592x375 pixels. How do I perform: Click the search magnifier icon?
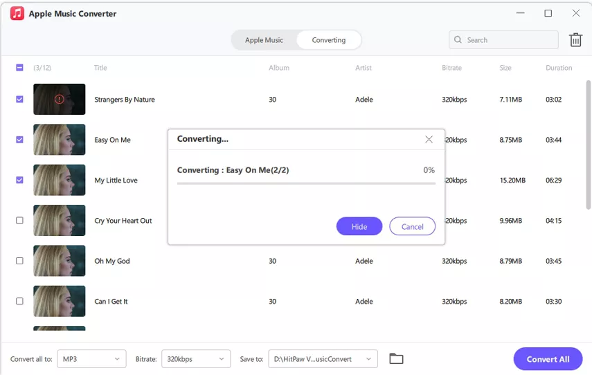click(458, 40)
